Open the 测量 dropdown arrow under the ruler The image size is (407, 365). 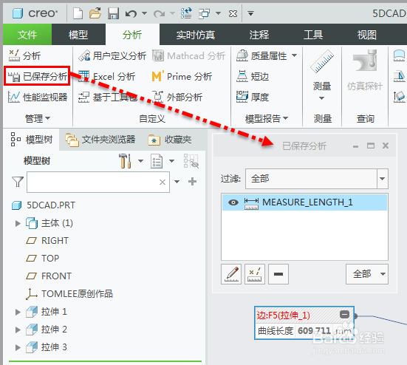[x=321, y=98]
